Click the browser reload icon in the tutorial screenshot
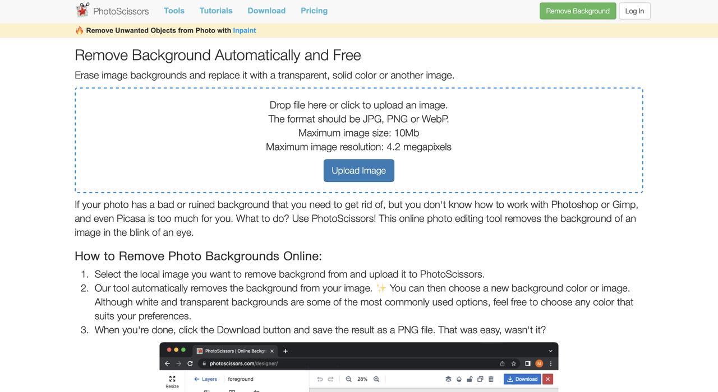 190,363
